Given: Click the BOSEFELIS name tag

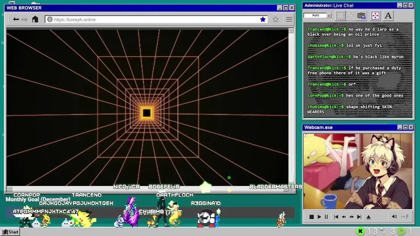Looking at the screenshot, I should [164, 187].
